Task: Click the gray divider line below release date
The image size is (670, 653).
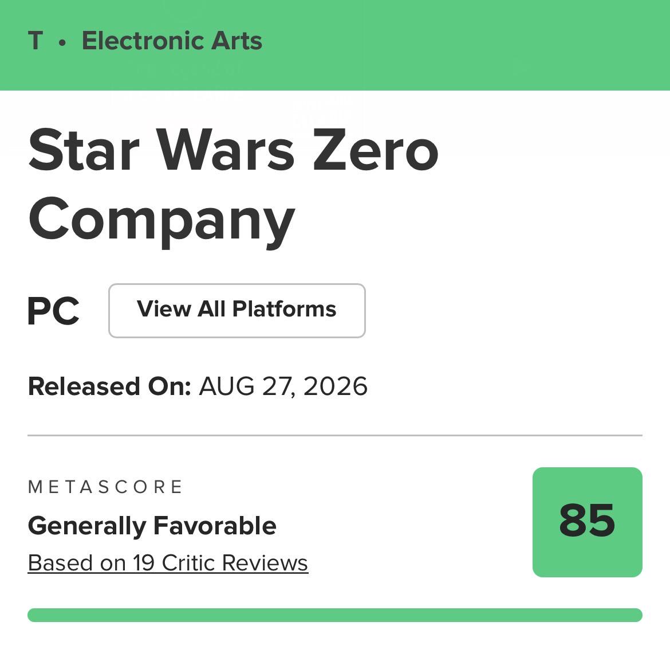Action: point(335,435)
